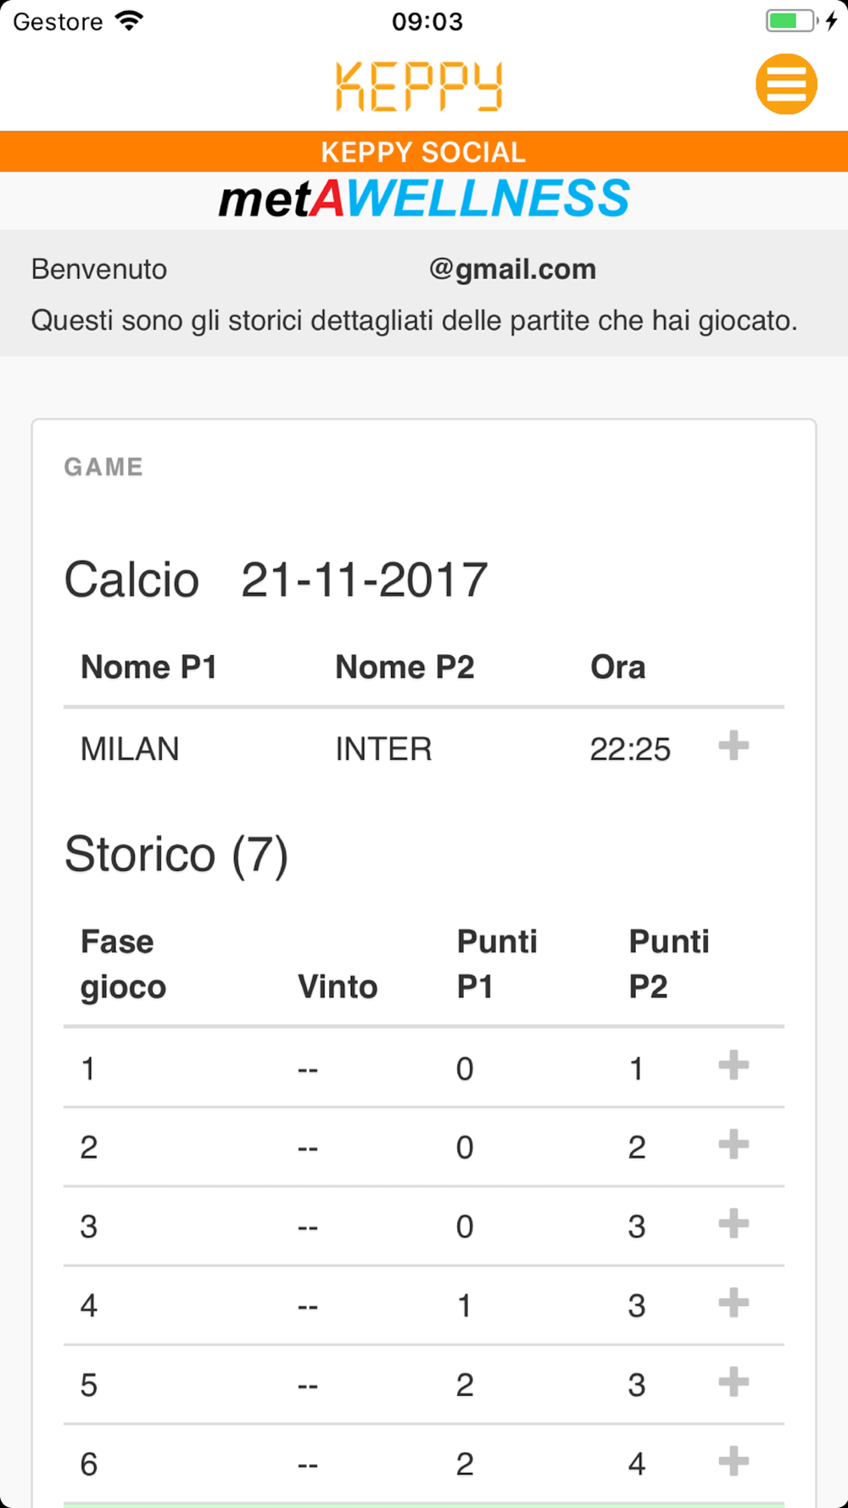Tap the KEPPY logo
848x1508 pixels.
click(x=419, y=86)
